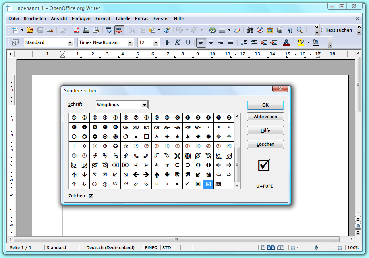The image size is (369, 258).
Task: Click Deutsch (Deutschland) in status bar
Action: pyautogui.click(x=110, y=248)
